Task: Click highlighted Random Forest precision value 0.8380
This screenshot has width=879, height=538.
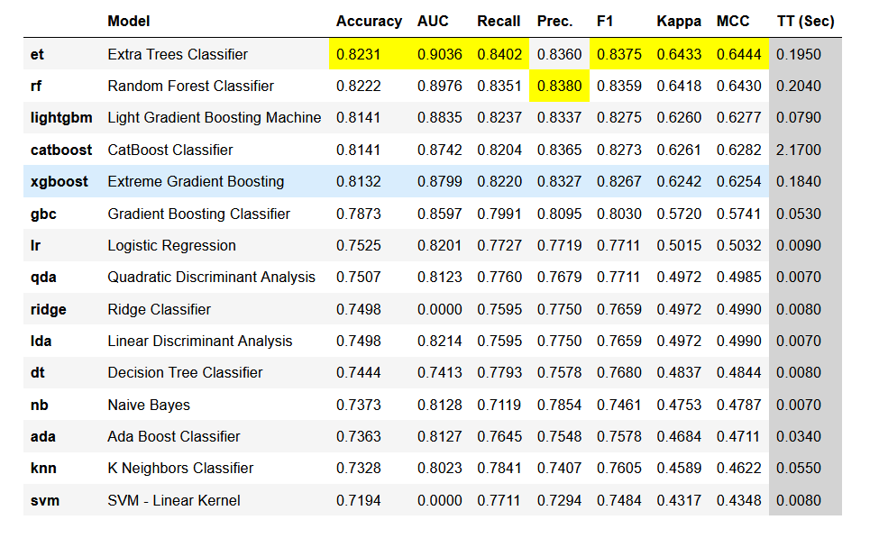Action: (x=559, y=87)
